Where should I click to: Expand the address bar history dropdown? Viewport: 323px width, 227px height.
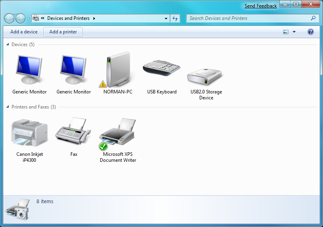point(166,18)
